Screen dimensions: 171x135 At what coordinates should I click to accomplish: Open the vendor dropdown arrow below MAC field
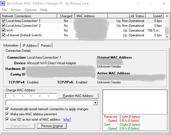coord(95,103)
